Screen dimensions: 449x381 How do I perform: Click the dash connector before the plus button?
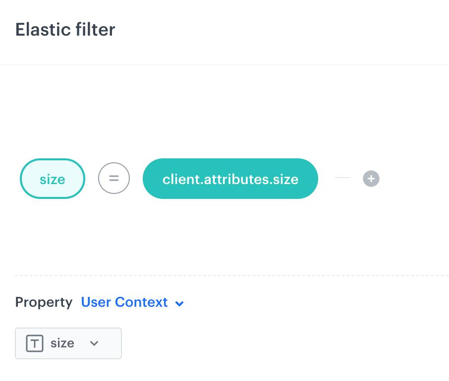pyautogui.click(x=342, y=179)
